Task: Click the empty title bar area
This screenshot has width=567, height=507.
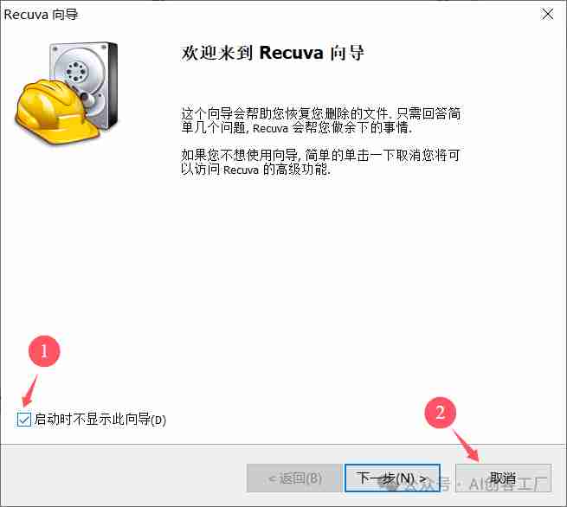Action: (x=307, y=15)
